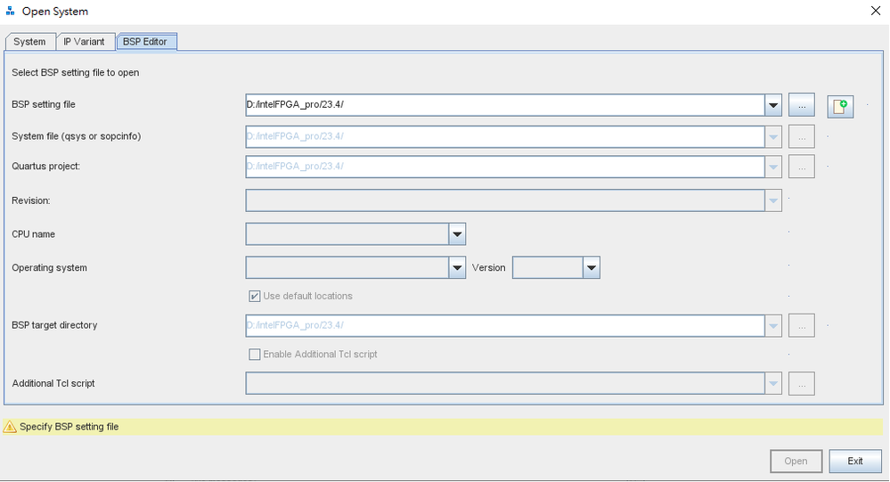
Task: Enable Additional Tcl script checkbox
Action: 255,355
